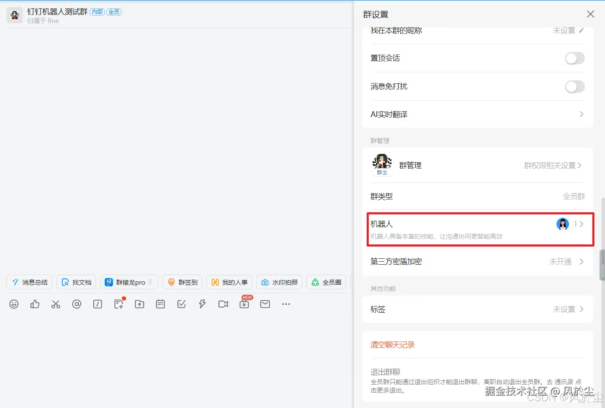The image size is (605, 408).
Task: Open the emoji picker
Action: 14,304
